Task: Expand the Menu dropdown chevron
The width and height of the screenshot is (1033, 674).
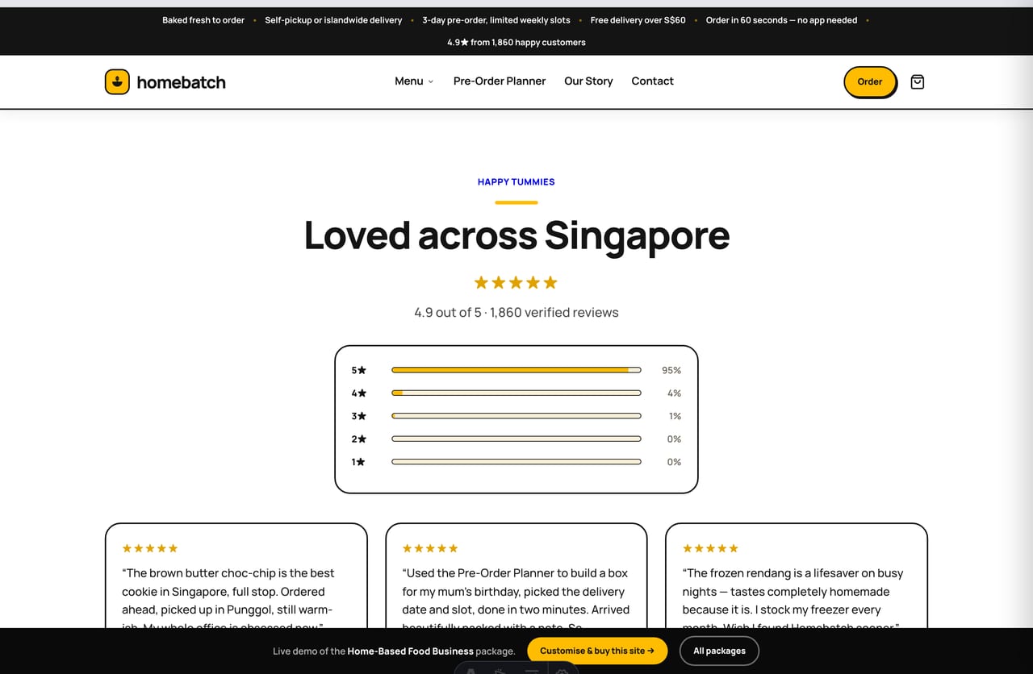Action: coord(430,81)
